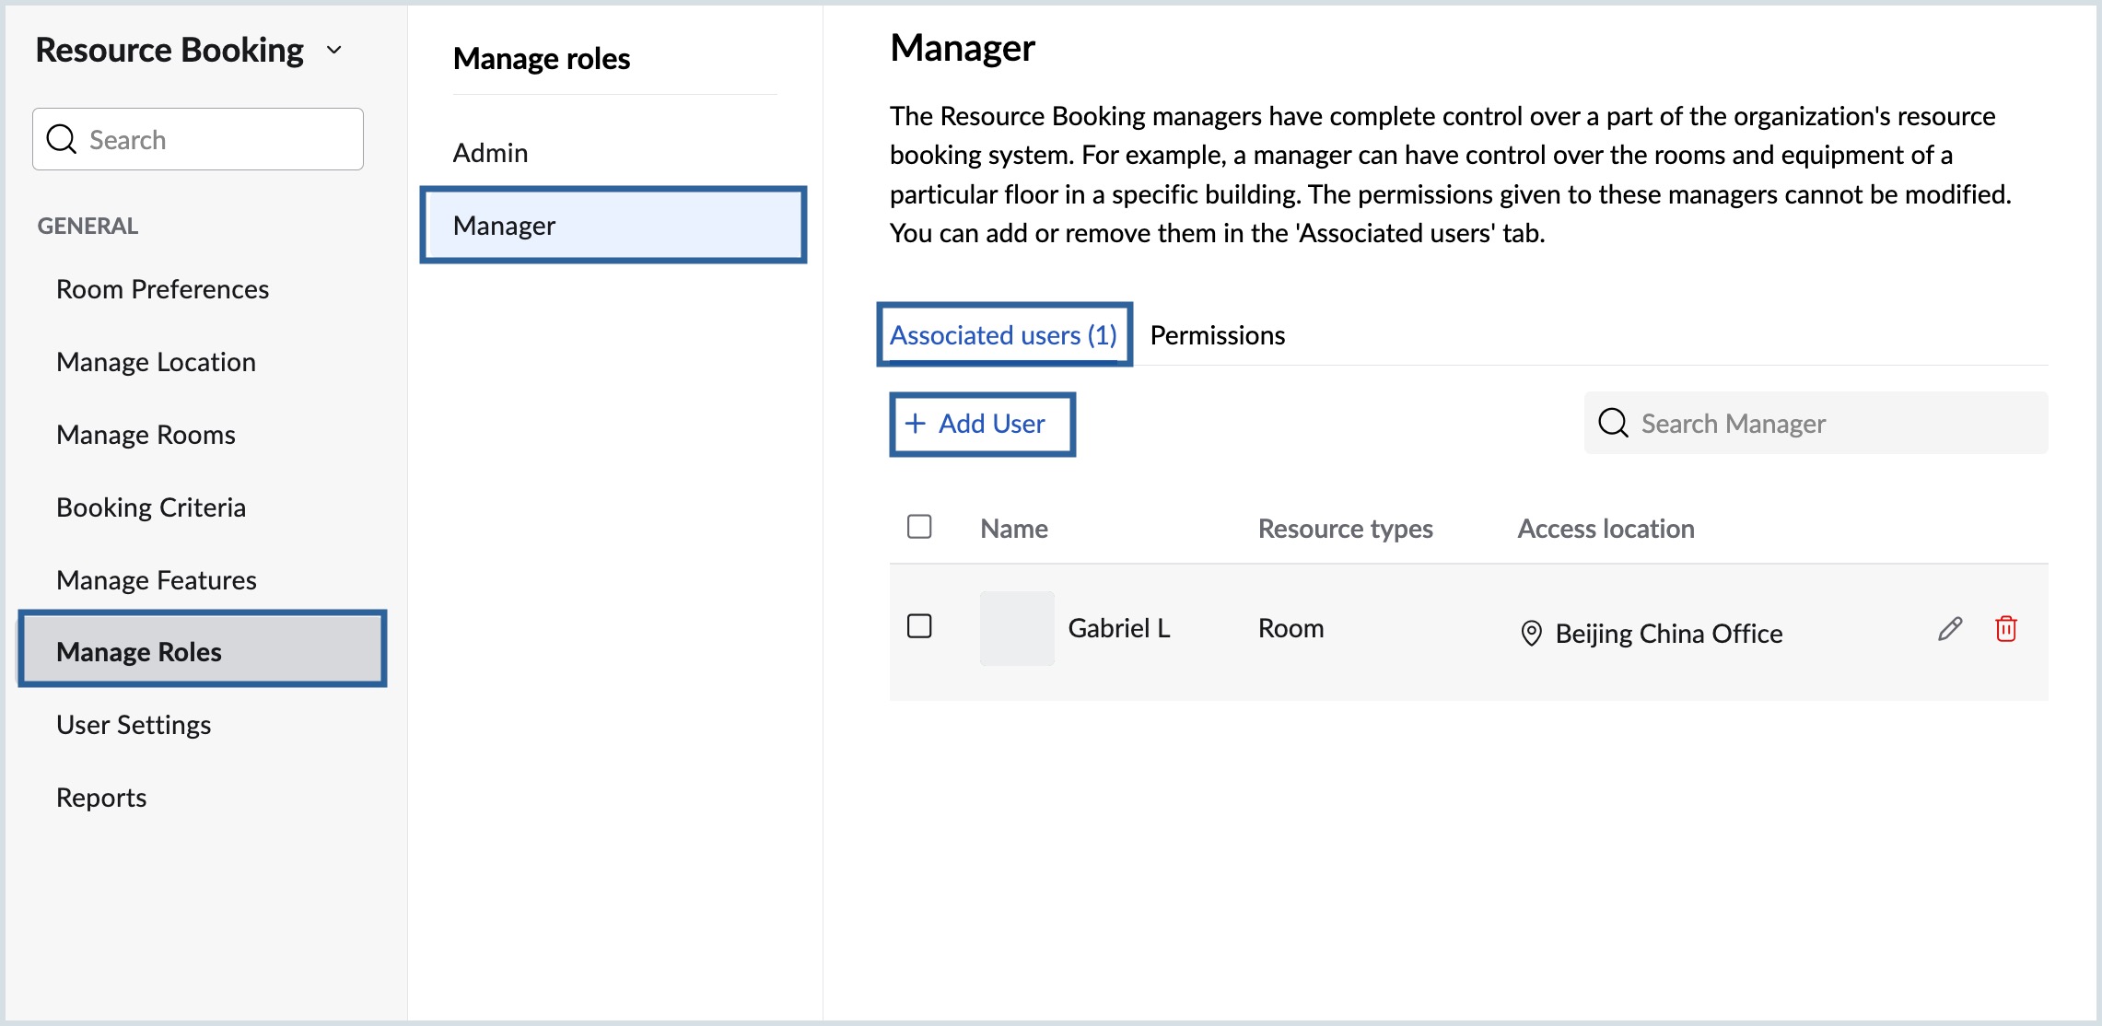Viewport: 2102px width, 1026px height.
Task: Select the Manager role in list
Action: pyautogui.click(x=613, y=226)
